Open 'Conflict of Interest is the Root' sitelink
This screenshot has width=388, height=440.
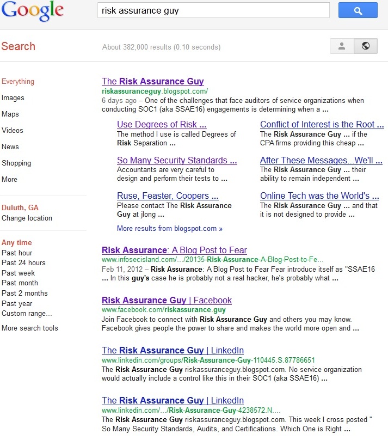point(322,124)
